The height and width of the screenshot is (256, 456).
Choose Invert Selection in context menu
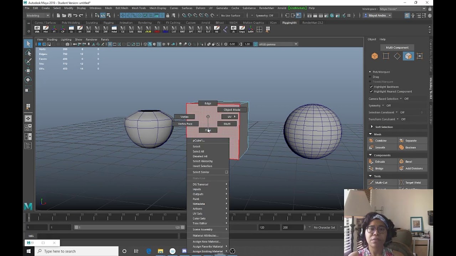point(202,166)
